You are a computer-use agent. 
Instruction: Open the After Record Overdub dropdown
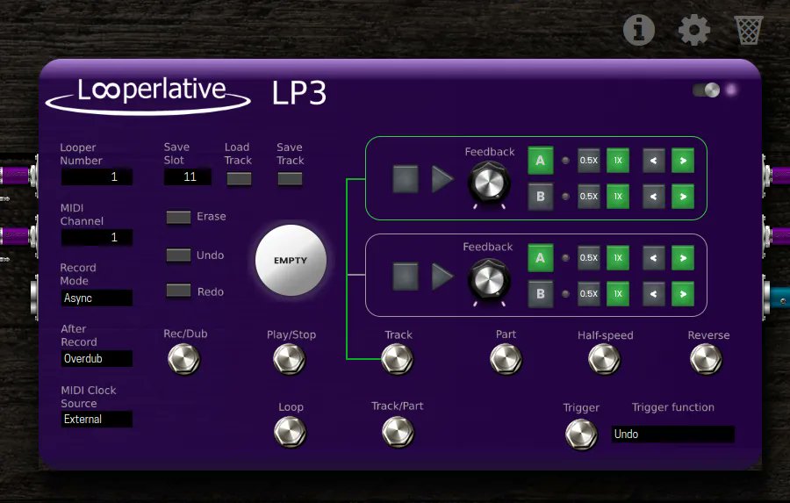tap(97, 358)
